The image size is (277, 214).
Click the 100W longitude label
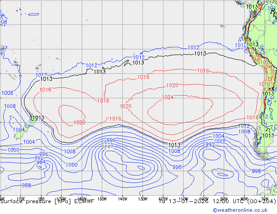(204, 199)
